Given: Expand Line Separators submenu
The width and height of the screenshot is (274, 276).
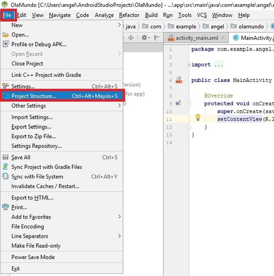Looking at the screenshot, I should coord(62,236).
